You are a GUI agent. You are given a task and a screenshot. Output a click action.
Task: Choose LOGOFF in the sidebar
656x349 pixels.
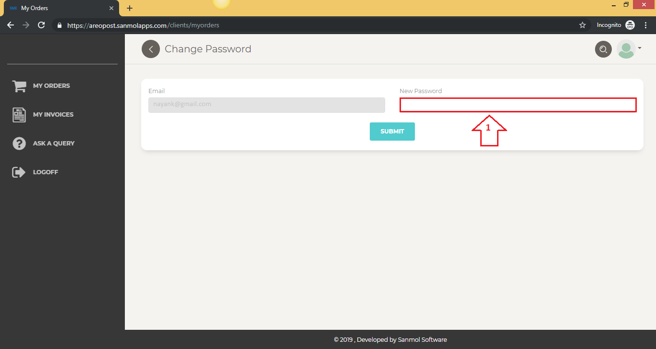(46, 172)
